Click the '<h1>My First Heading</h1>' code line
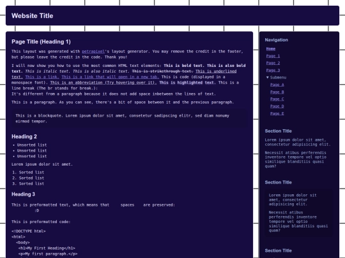 tap(47, 248)
